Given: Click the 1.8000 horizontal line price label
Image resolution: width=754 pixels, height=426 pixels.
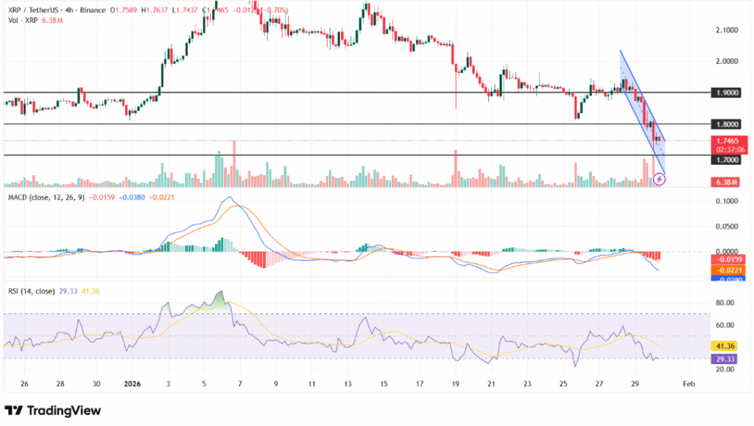Looking at the screenshot, I should [x=727, y=124].
